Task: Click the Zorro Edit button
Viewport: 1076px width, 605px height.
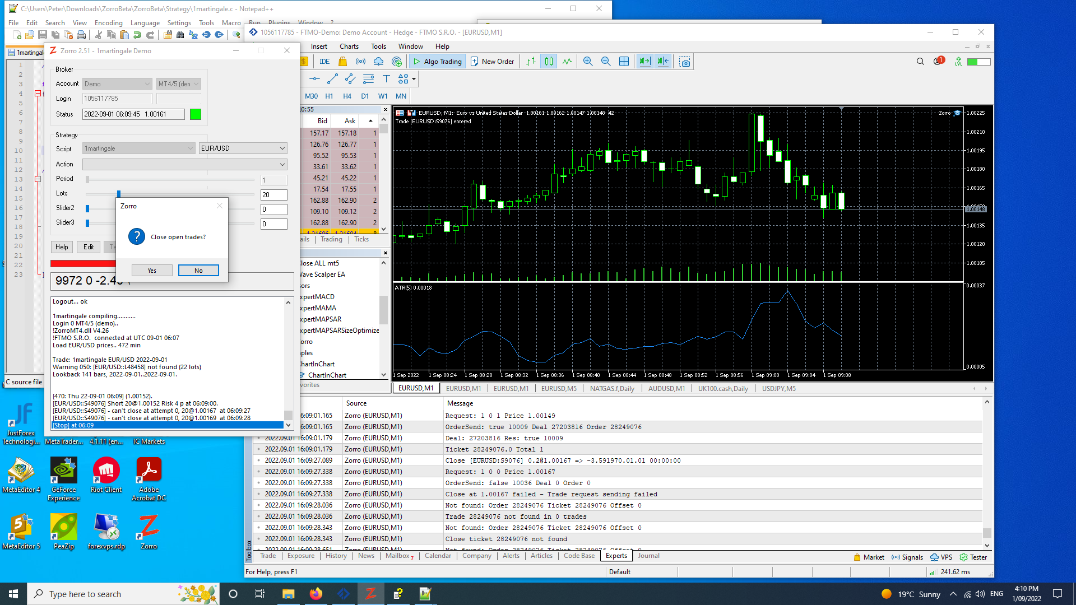Action: click(x=89, y=247)
